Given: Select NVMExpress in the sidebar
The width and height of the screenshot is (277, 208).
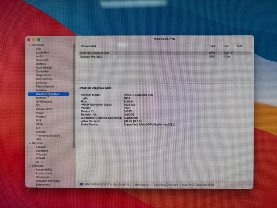Looking at the screenshot, I should click(44, 102).
